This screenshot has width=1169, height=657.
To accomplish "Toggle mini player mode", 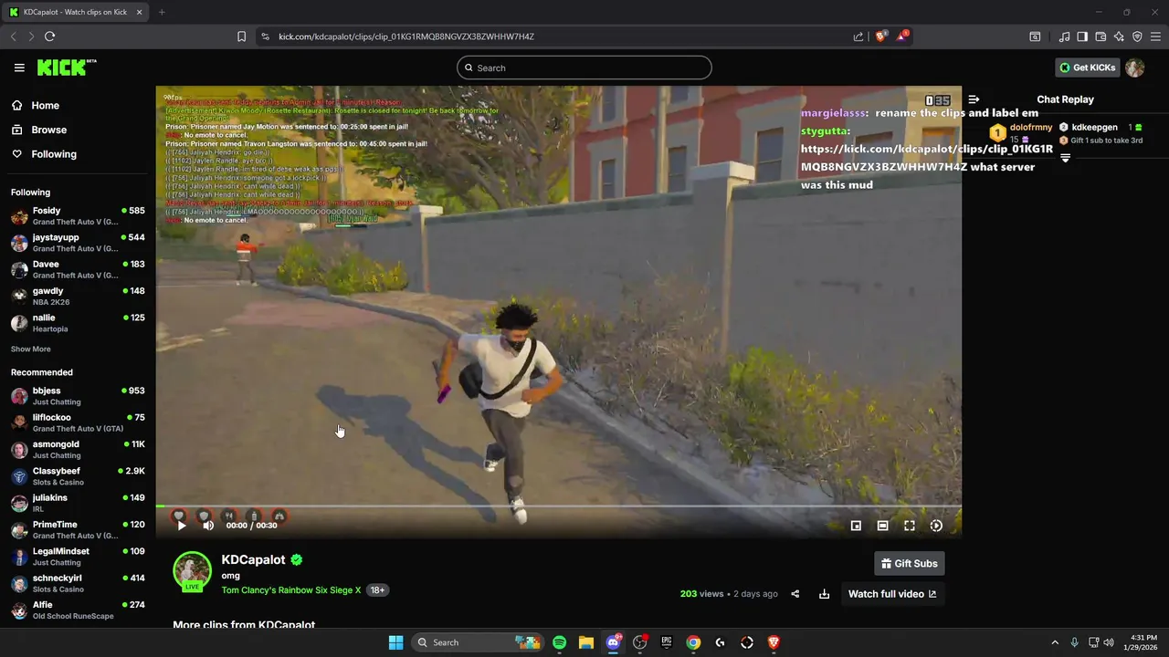I will (856, 526).
